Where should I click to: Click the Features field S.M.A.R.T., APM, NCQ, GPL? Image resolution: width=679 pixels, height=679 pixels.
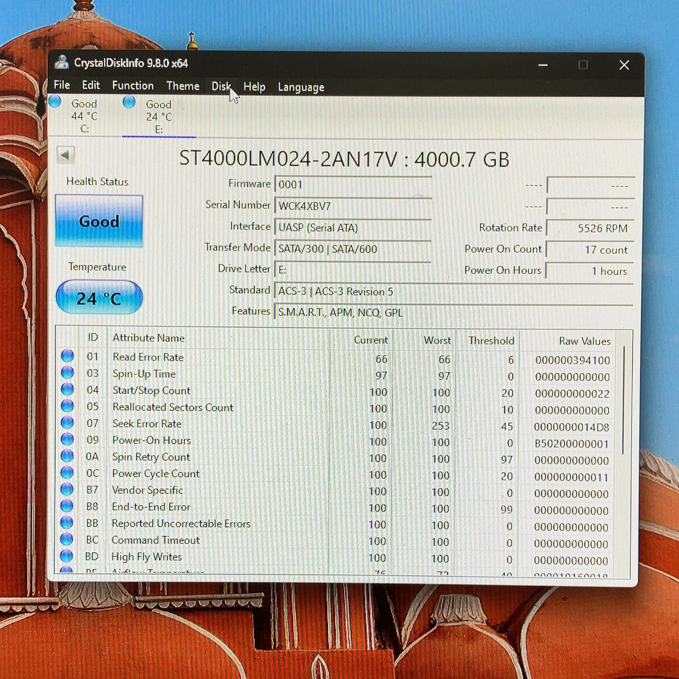pos(453,312)
